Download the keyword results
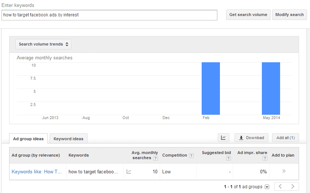The height and width of the screenshot is (193, 310). tap(251, 138)
